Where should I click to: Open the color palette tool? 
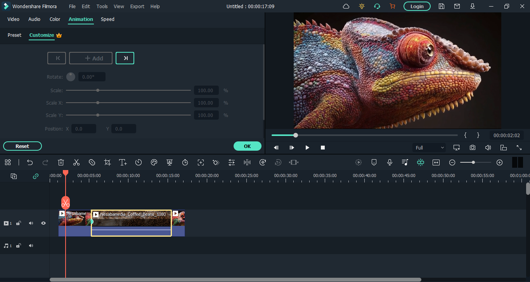(154, 162)
